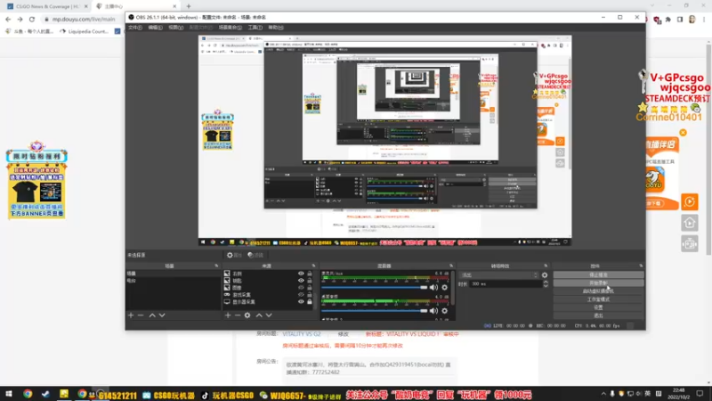The height and width of the screenshot is (401, 712).
Task: Unlock the display capture source
Action: (x=309, y=302)
